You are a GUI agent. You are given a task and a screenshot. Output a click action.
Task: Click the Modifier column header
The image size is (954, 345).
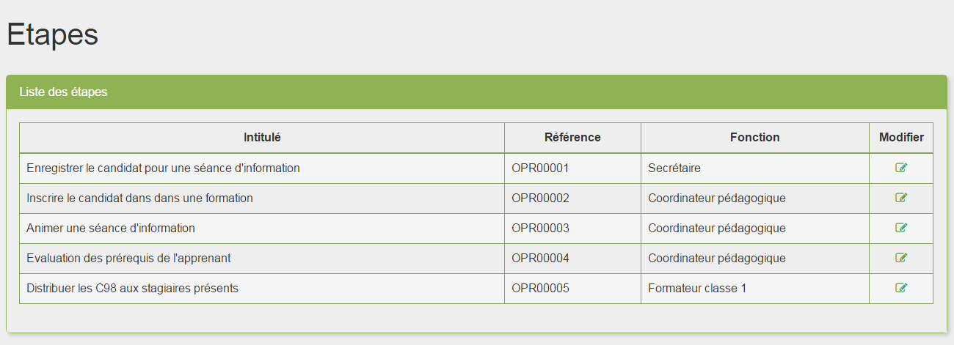[x=901, y=138]
